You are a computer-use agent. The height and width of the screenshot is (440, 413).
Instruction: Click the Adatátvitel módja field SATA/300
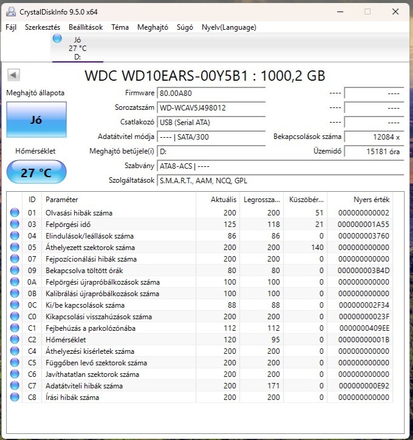tap(211, 137)
